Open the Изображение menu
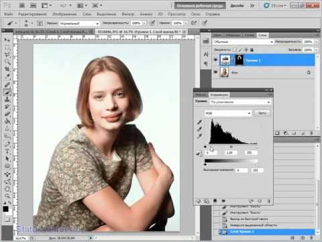The height and width of the screenshot is (242, 322). [64, 14]
